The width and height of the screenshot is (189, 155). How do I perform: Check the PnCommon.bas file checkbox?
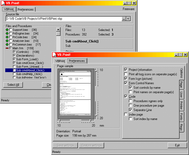click(x=11, y=44)
